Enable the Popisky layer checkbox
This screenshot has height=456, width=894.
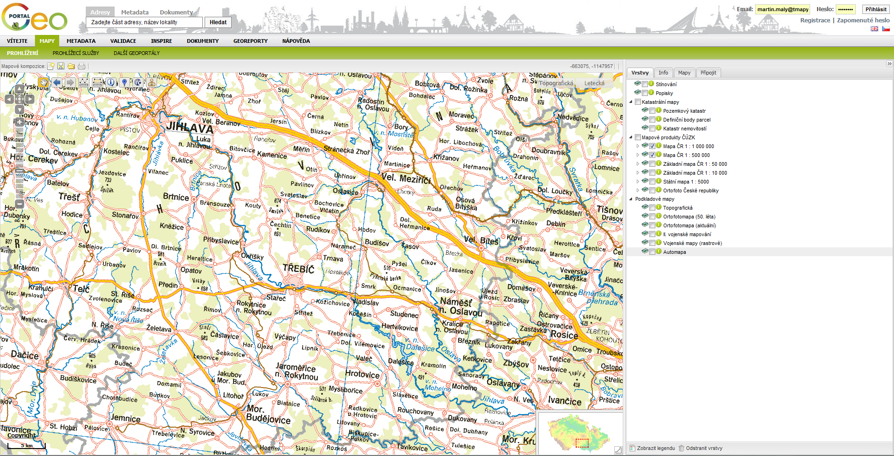pos(645,93)
